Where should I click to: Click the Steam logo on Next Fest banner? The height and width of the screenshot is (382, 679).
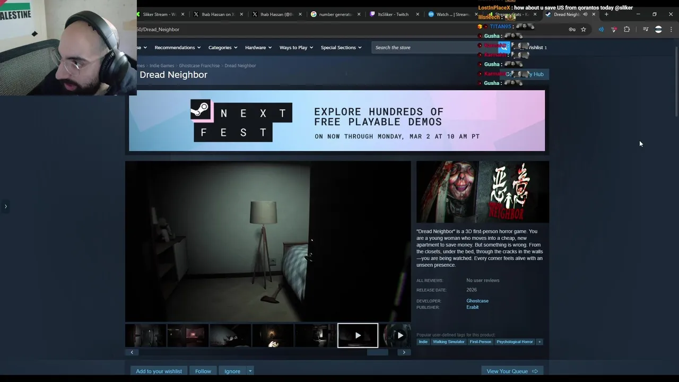click(201, 110)
